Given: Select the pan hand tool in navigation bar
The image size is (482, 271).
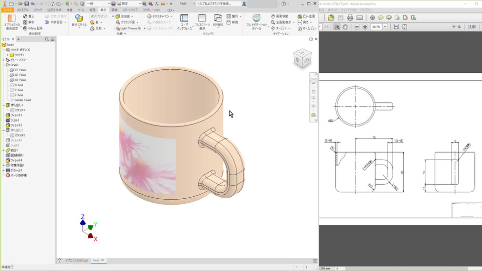Looking at the screenshot, I should point(313,91).
